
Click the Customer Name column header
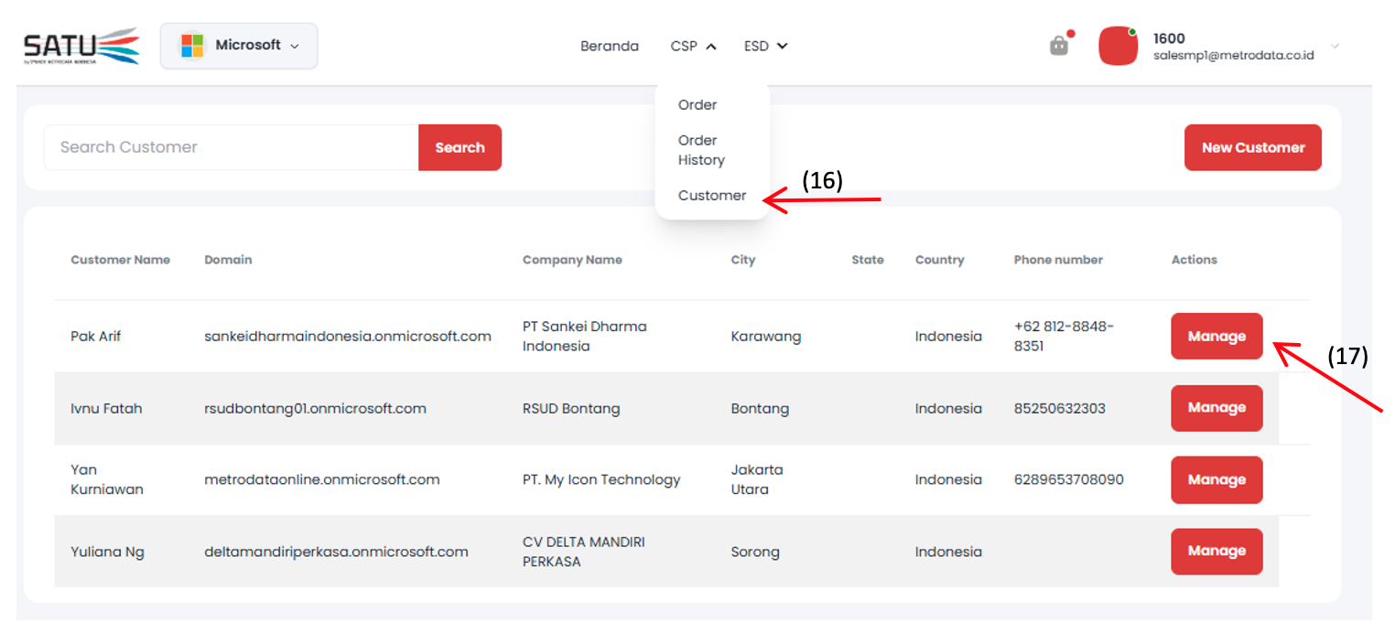click(120, 260)
